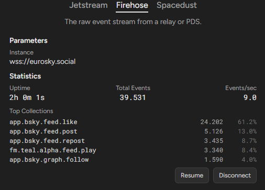This screenshot has width=265, height=190.
Task: Select the app.bsky.feed.repost collection row
Action: tap(133, 141)
